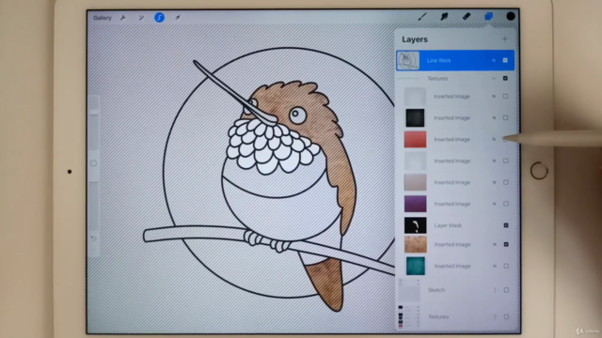Select the teal thumbnail Inserted Image layer
This screenshot has width=602, height=338.
pos(455,266)
